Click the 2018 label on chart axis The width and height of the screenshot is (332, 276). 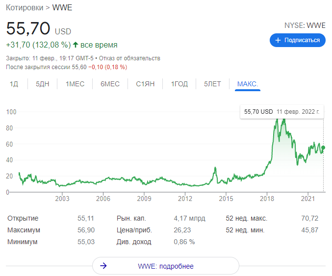click(267, 199)
